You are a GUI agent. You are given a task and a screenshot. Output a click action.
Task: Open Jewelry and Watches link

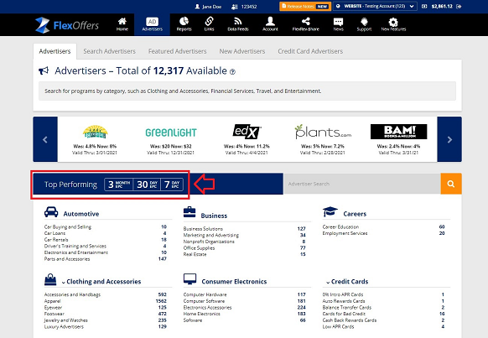[65, 320]
